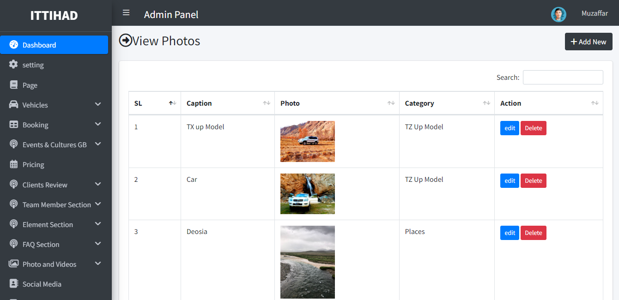
Task: Click the arrow circle icon beside View Photos
Action: pyautogui.click(x=125, y=41)
